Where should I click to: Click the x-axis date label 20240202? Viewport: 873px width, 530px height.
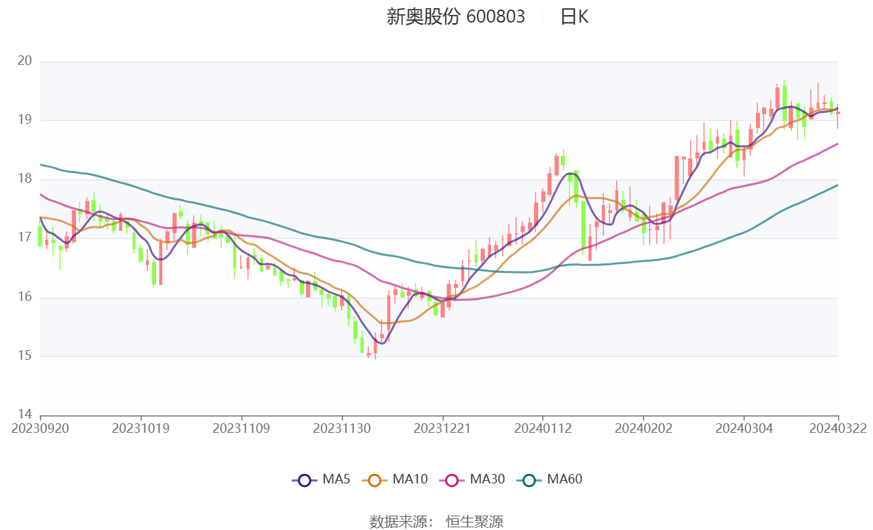pos(644,429)
